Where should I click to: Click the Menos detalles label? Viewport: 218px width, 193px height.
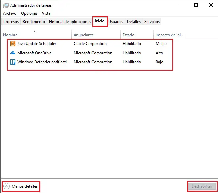[25, 186]
